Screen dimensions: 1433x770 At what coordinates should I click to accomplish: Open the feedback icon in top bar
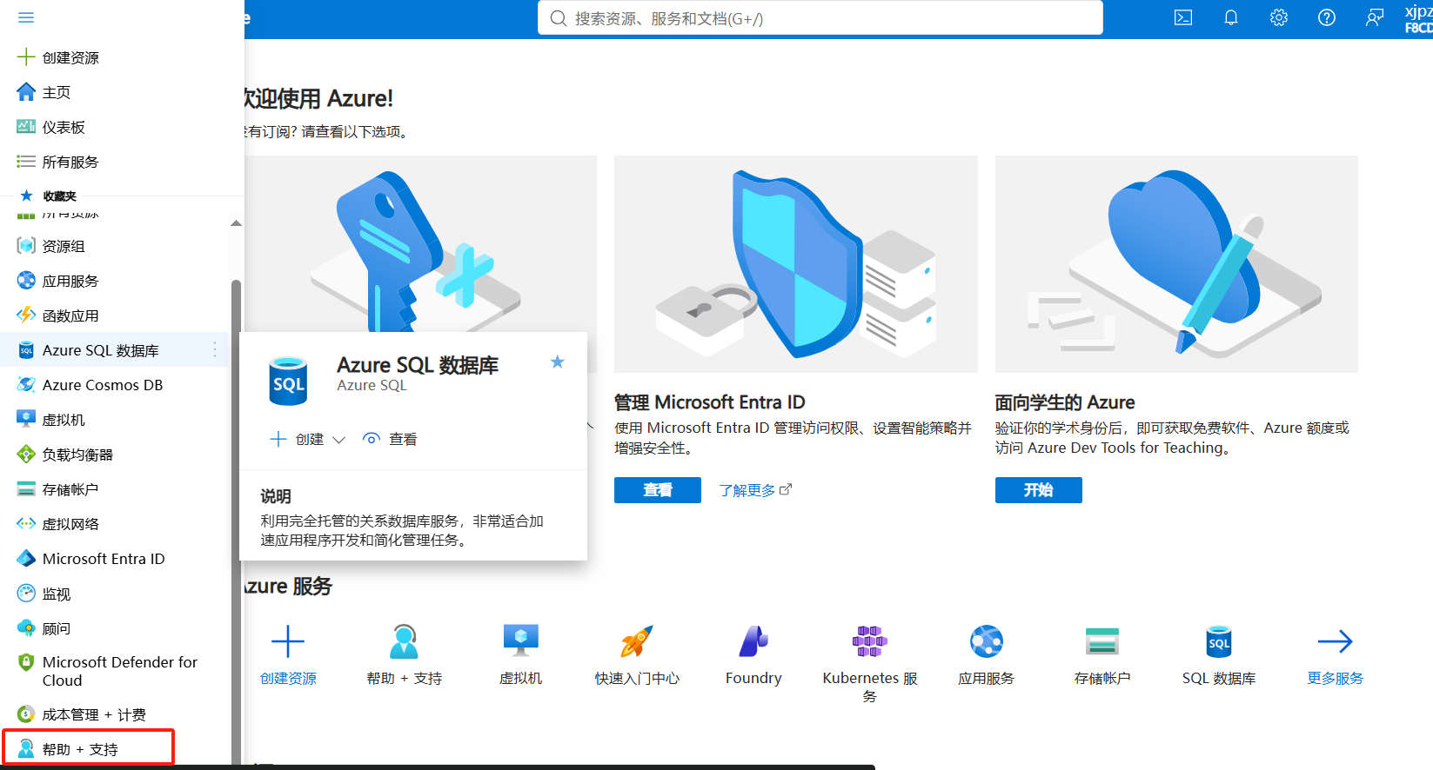click(x=1375, y=17)
